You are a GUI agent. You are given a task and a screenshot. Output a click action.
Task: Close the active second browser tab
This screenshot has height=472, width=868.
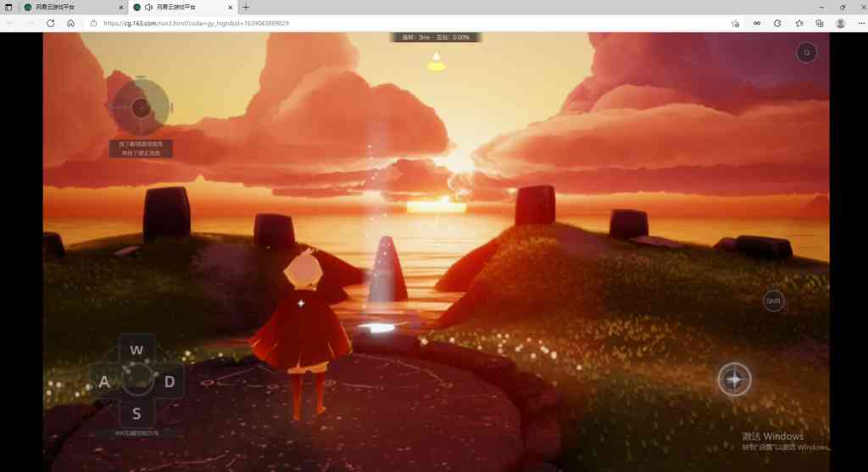[x=231, y=7]
